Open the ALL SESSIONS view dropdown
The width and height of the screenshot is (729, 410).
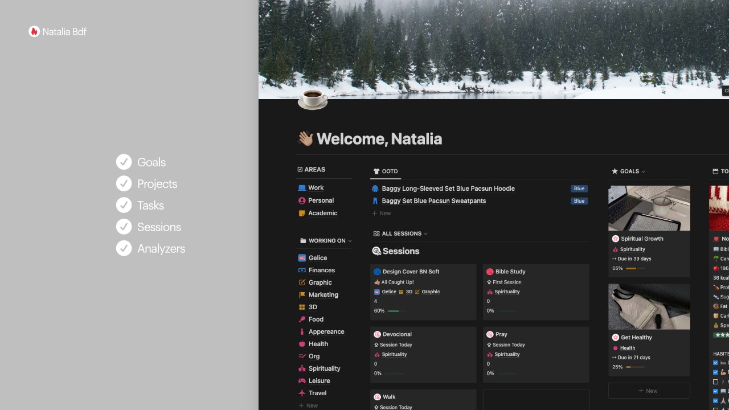coord(425,233)
